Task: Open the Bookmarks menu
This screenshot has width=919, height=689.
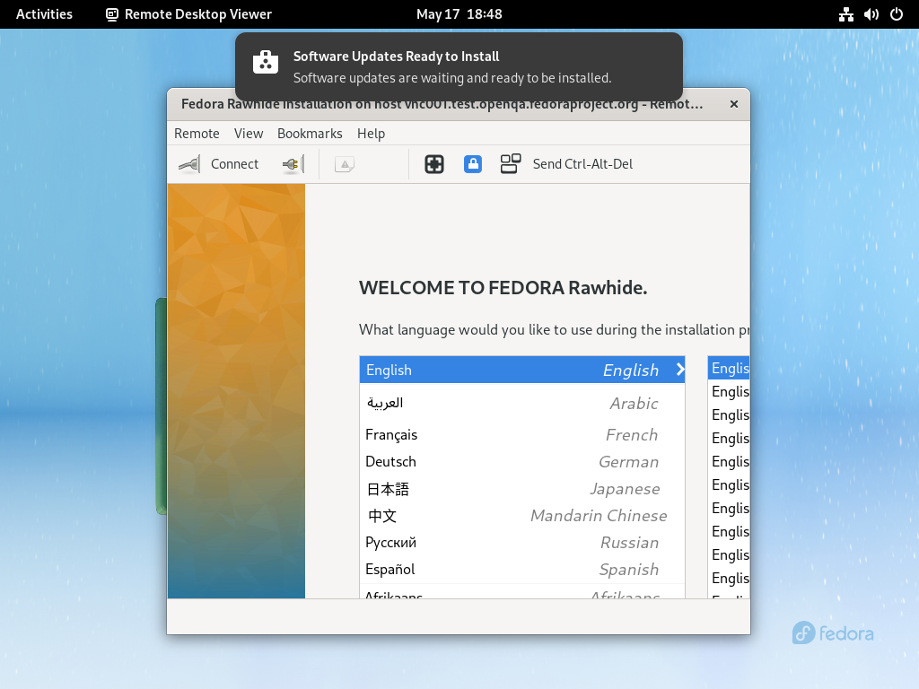Action: pos(310,134)
